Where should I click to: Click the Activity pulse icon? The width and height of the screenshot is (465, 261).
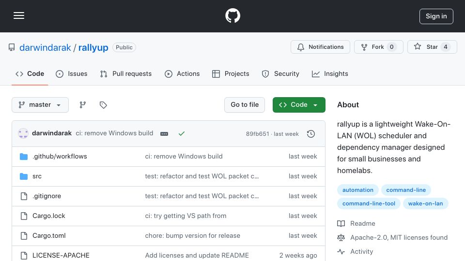(x=341, y=251)
